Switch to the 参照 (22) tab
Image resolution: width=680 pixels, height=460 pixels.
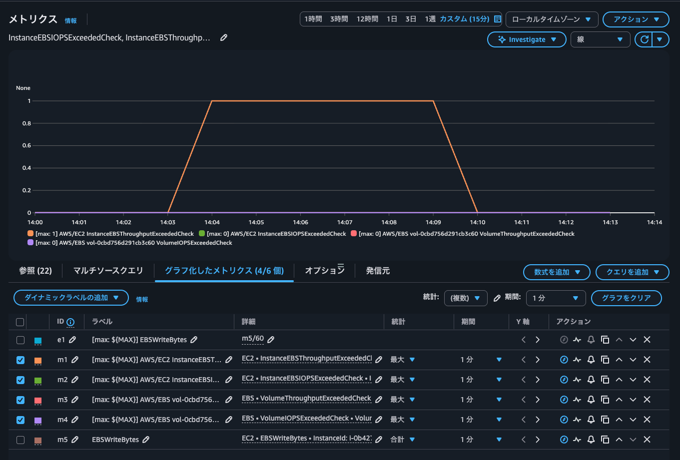[x=35, y=271]
